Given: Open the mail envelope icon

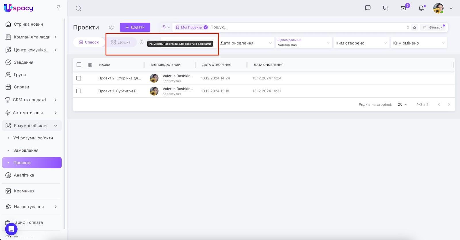Looking at the screenshot, I should click(403, 8).
